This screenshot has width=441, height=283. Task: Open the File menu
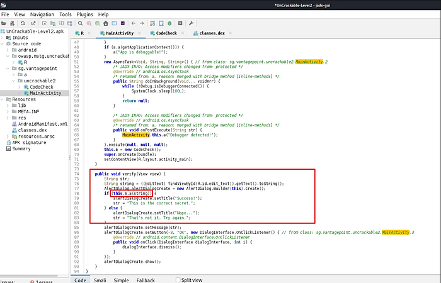[x=5, y=14]
